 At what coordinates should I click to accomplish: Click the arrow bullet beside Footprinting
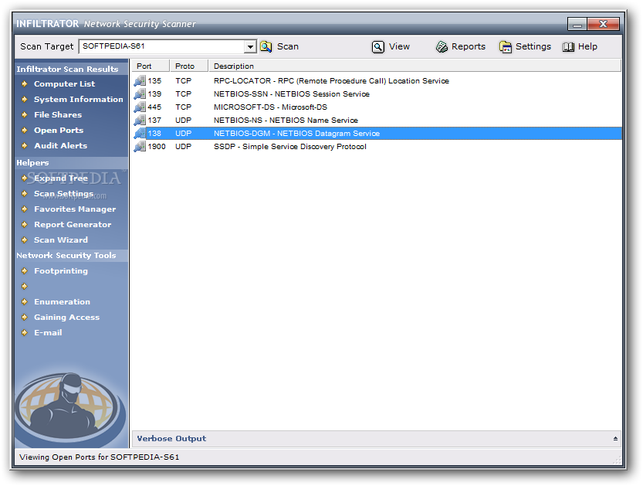(x=25, y=271)
